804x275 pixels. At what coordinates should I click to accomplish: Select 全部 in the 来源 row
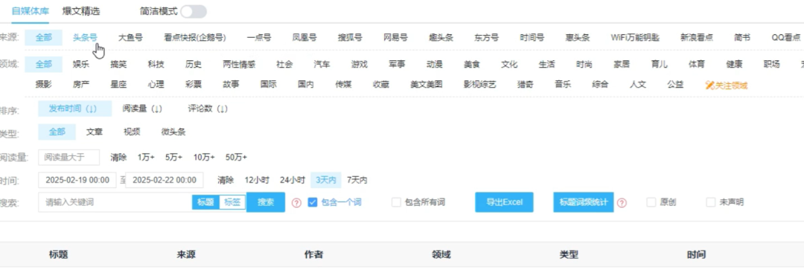44,37
